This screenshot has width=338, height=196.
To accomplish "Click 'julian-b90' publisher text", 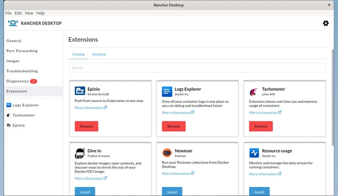I will [x=268, y=94].
